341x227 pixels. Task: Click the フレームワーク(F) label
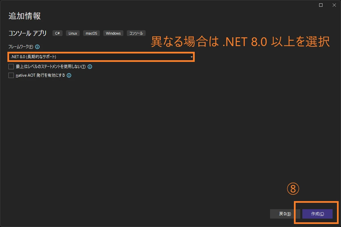tap(21, 47)
